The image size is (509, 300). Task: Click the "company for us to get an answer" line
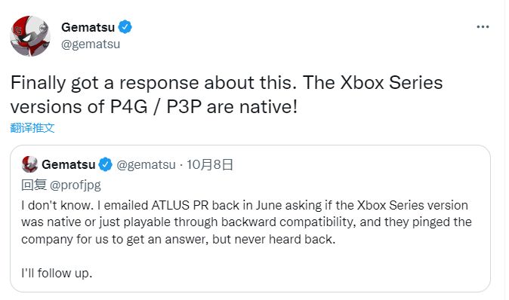pos(178,240)
